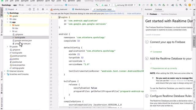Screen dimensions: 196x110
Task: Click the Make Project hammer icon
Action: coord(97,5)
